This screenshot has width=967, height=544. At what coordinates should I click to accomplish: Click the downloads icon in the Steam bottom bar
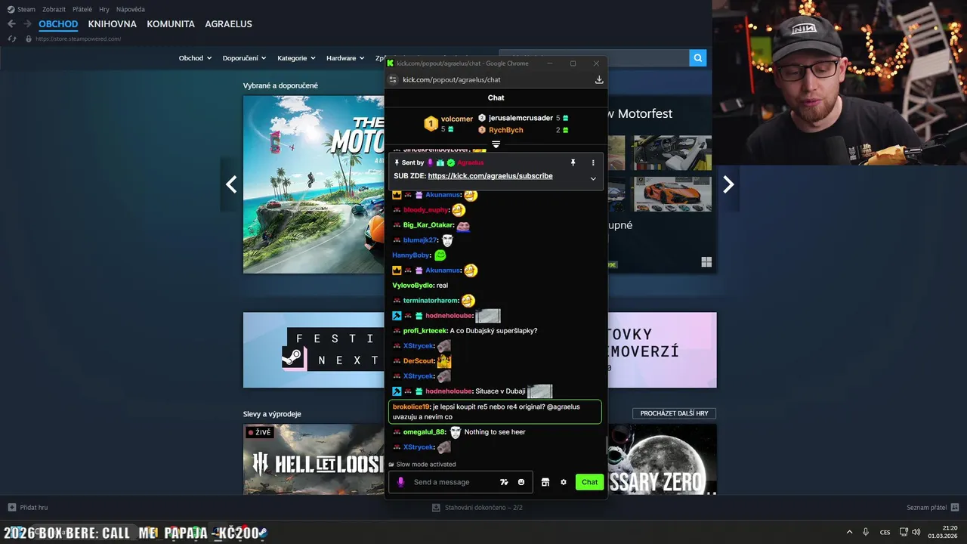pos(436,508)
